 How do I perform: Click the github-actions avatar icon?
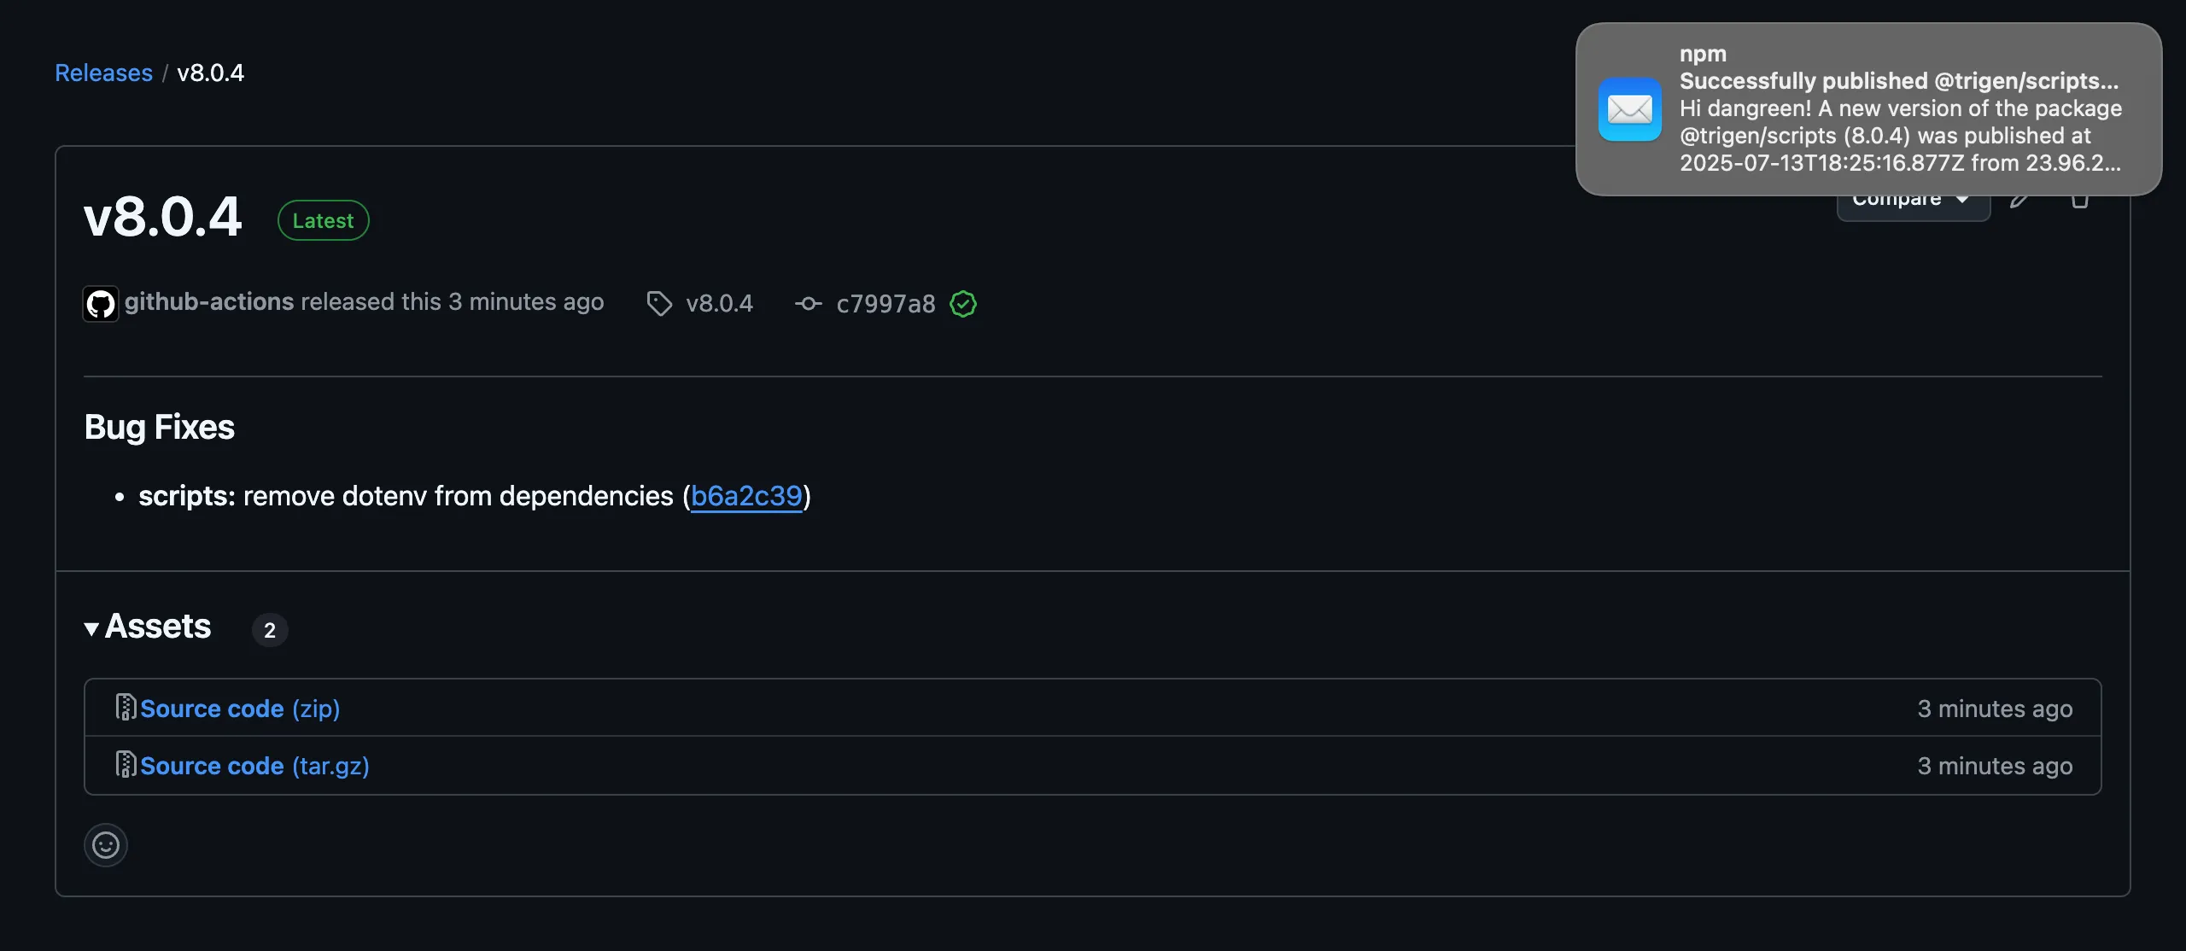100,303
